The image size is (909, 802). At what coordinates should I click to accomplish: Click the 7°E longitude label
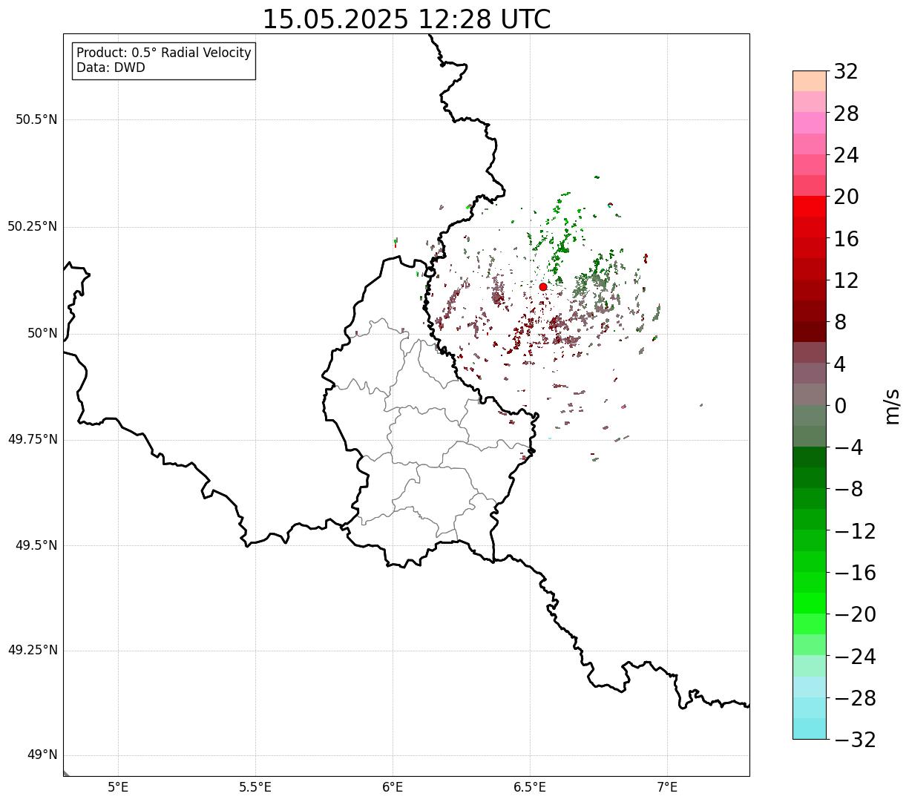[x=667, y=787]
